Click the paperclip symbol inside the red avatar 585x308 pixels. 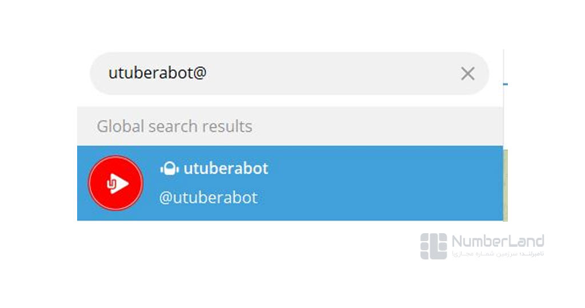point(111,184)
